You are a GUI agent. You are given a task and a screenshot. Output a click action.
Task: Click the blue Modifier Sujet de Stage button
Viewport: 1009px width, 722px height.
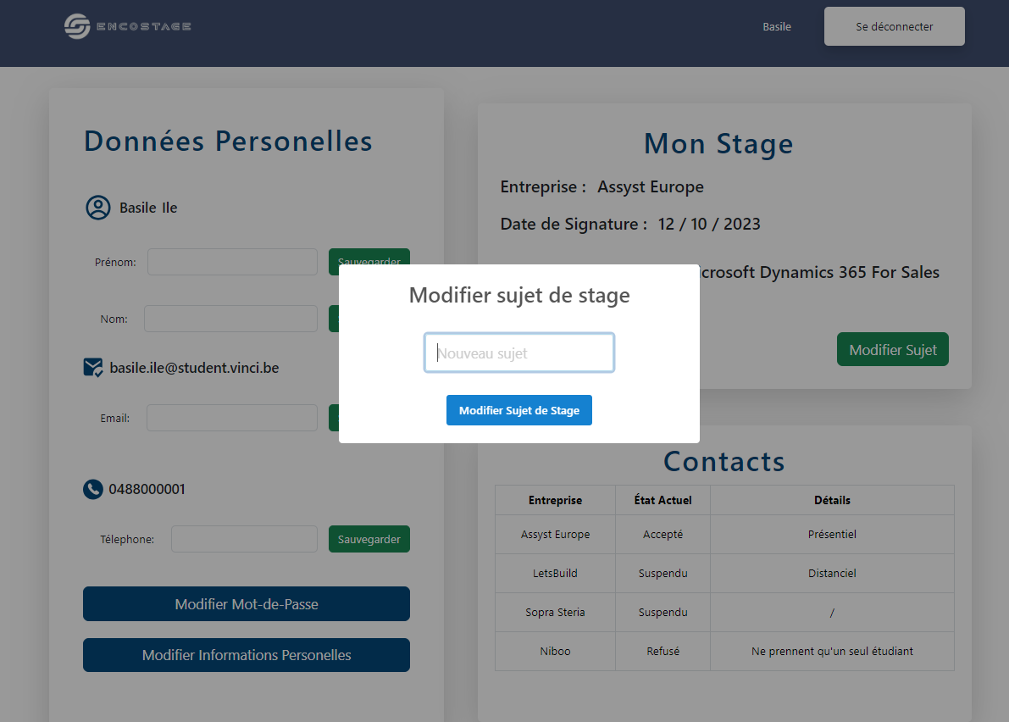pyautogui.click(x=518, y=410)
